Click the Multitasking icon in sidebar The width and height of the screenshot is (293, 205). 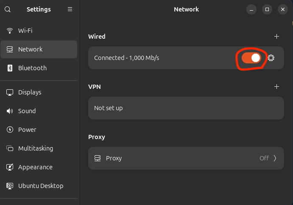10,148
